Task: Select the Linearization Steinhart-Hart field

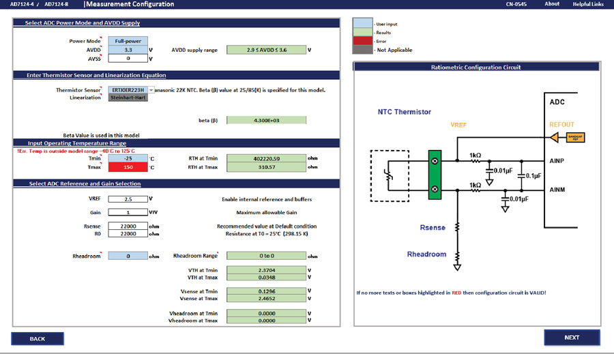Action: [128, 98]
